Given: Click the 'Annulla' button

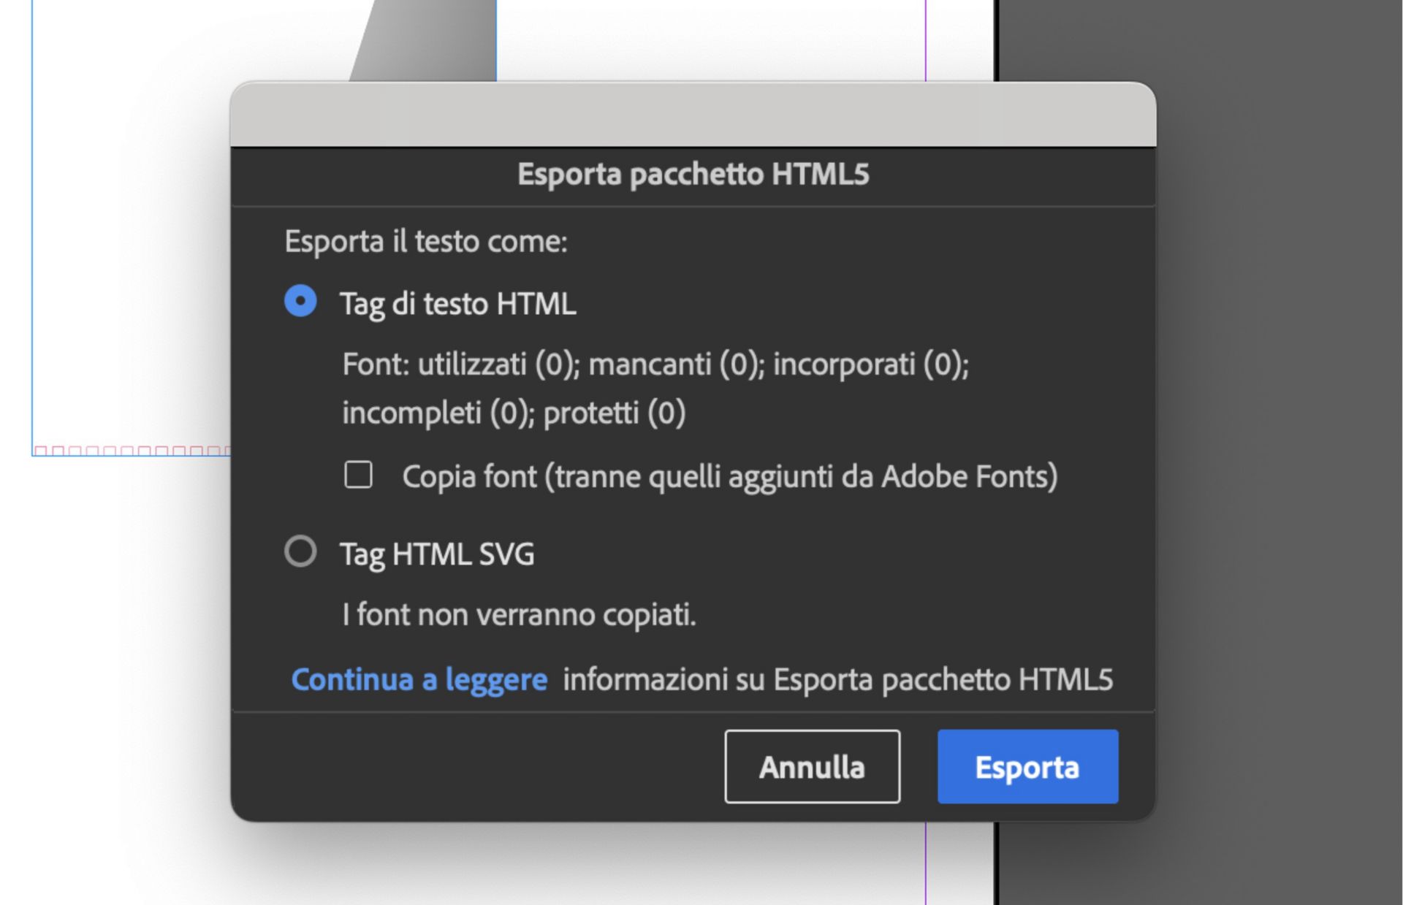Looking at the screenshot, I should pyautogui.click(x=812, y=767).
